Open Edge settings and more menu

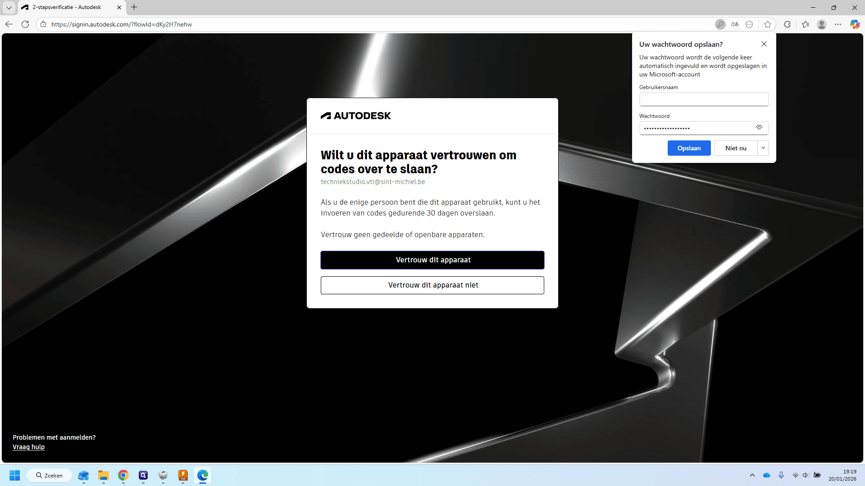pos(838,24)
